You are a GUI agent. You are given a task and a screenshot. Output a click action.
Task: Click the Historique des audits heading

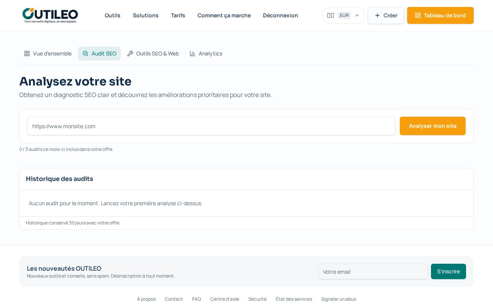coord(59,179)
